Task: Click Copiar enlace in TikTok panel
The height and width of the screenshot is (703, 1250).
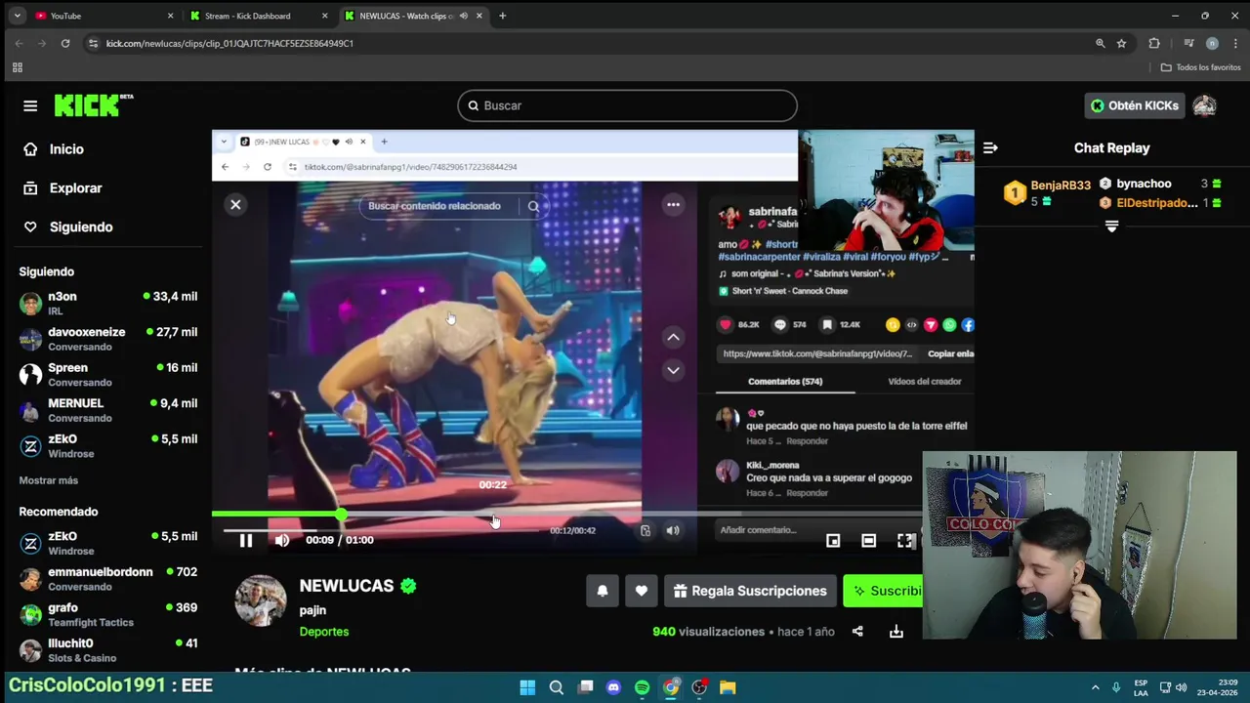Action: pos(949,353)
